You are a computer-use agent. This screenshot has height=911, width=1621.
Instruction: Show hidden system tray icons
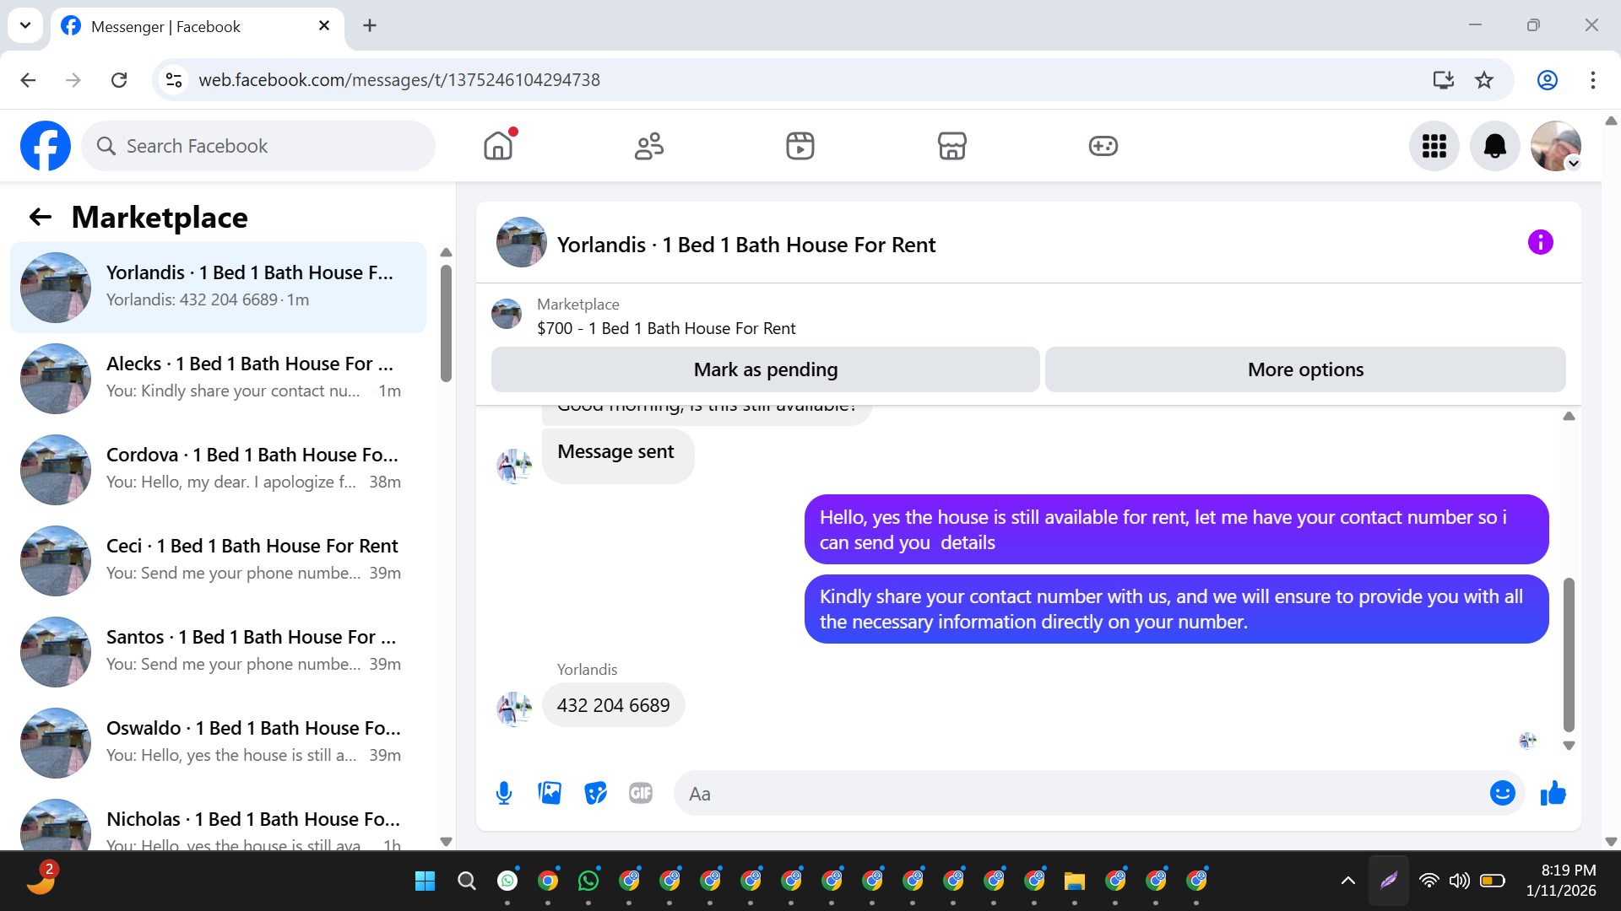click(x=1347, y=881)
